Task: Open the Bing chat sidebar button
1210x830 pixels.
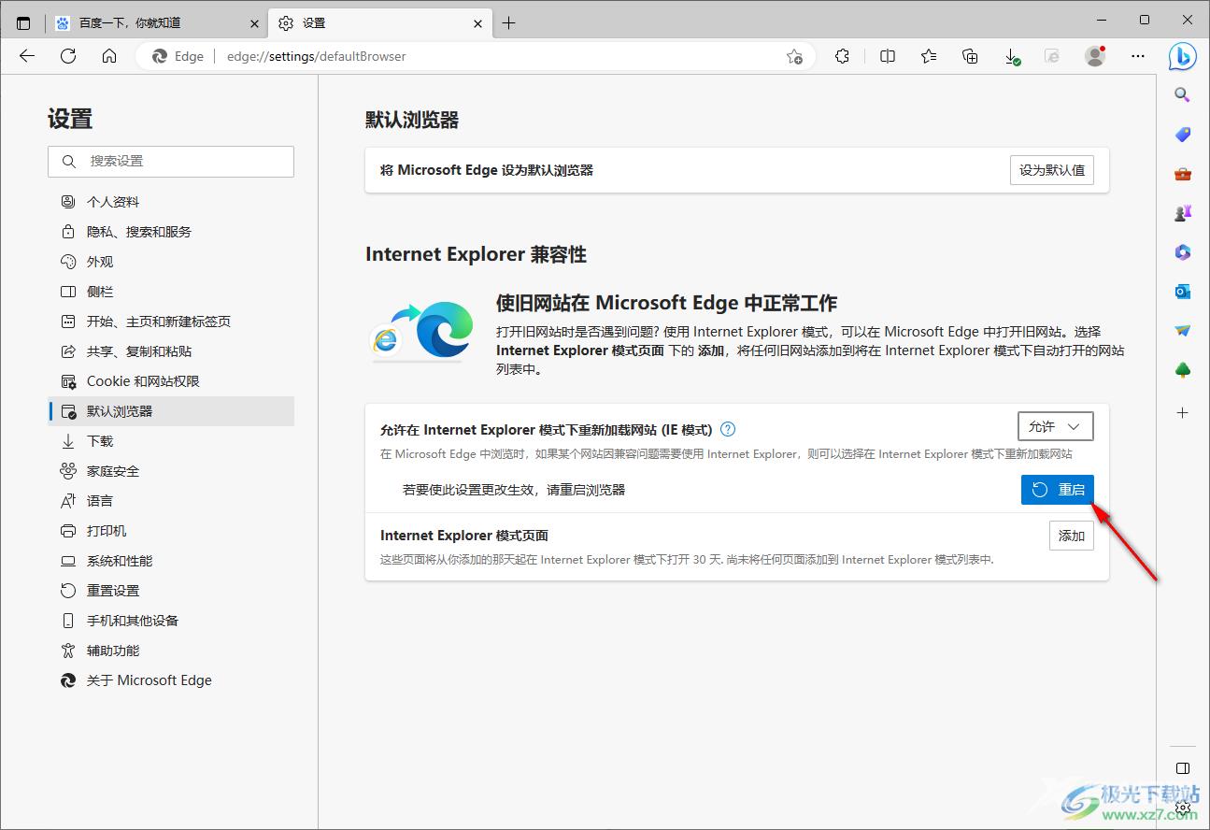Action: 1183,56
